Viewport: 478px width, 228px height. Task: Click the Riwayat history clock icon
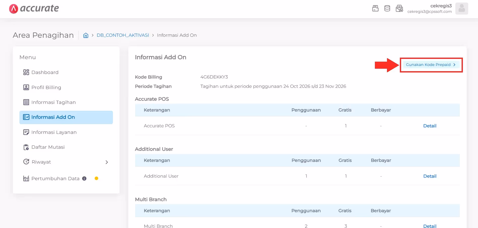coord(26,162)
